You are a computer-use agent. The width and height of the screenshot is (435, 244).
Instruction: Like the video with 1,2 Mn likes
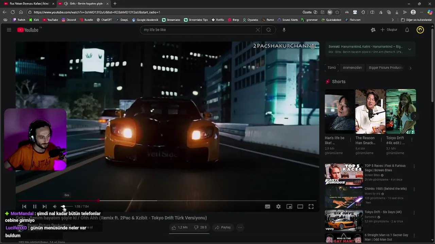click(x=179, y=227)
